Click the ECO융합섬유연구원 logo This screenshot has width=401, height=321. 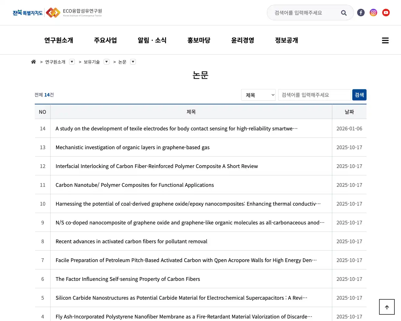point(74,13)
